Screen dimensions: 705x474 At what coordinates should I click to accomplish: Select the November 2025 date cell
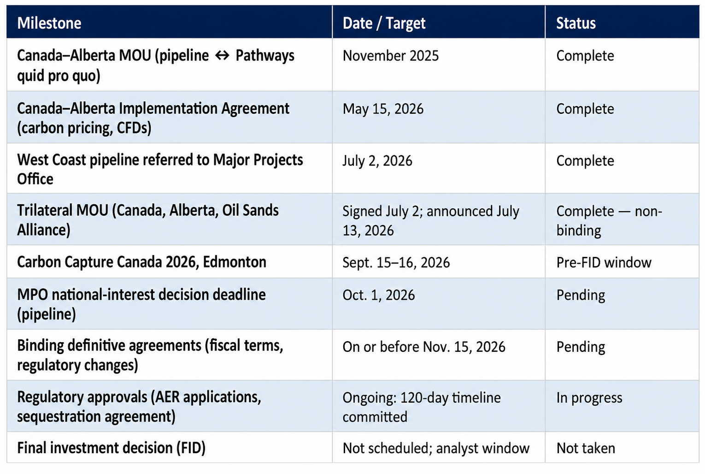click(439, 65)
